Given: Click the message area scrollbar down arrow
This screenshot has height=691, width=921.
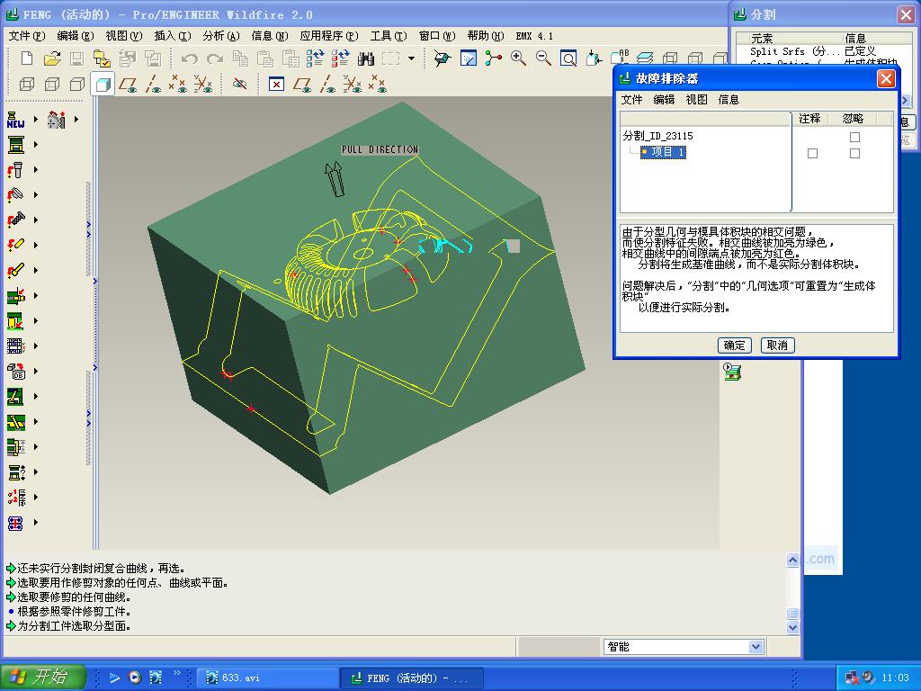Looking at the screenshot, I should tap(792, 627).
